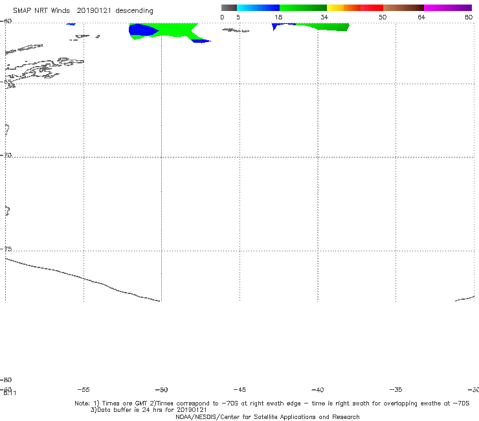Click the "34" label under the color bar
Screen dimensions: 479x421
pos(324,17)
